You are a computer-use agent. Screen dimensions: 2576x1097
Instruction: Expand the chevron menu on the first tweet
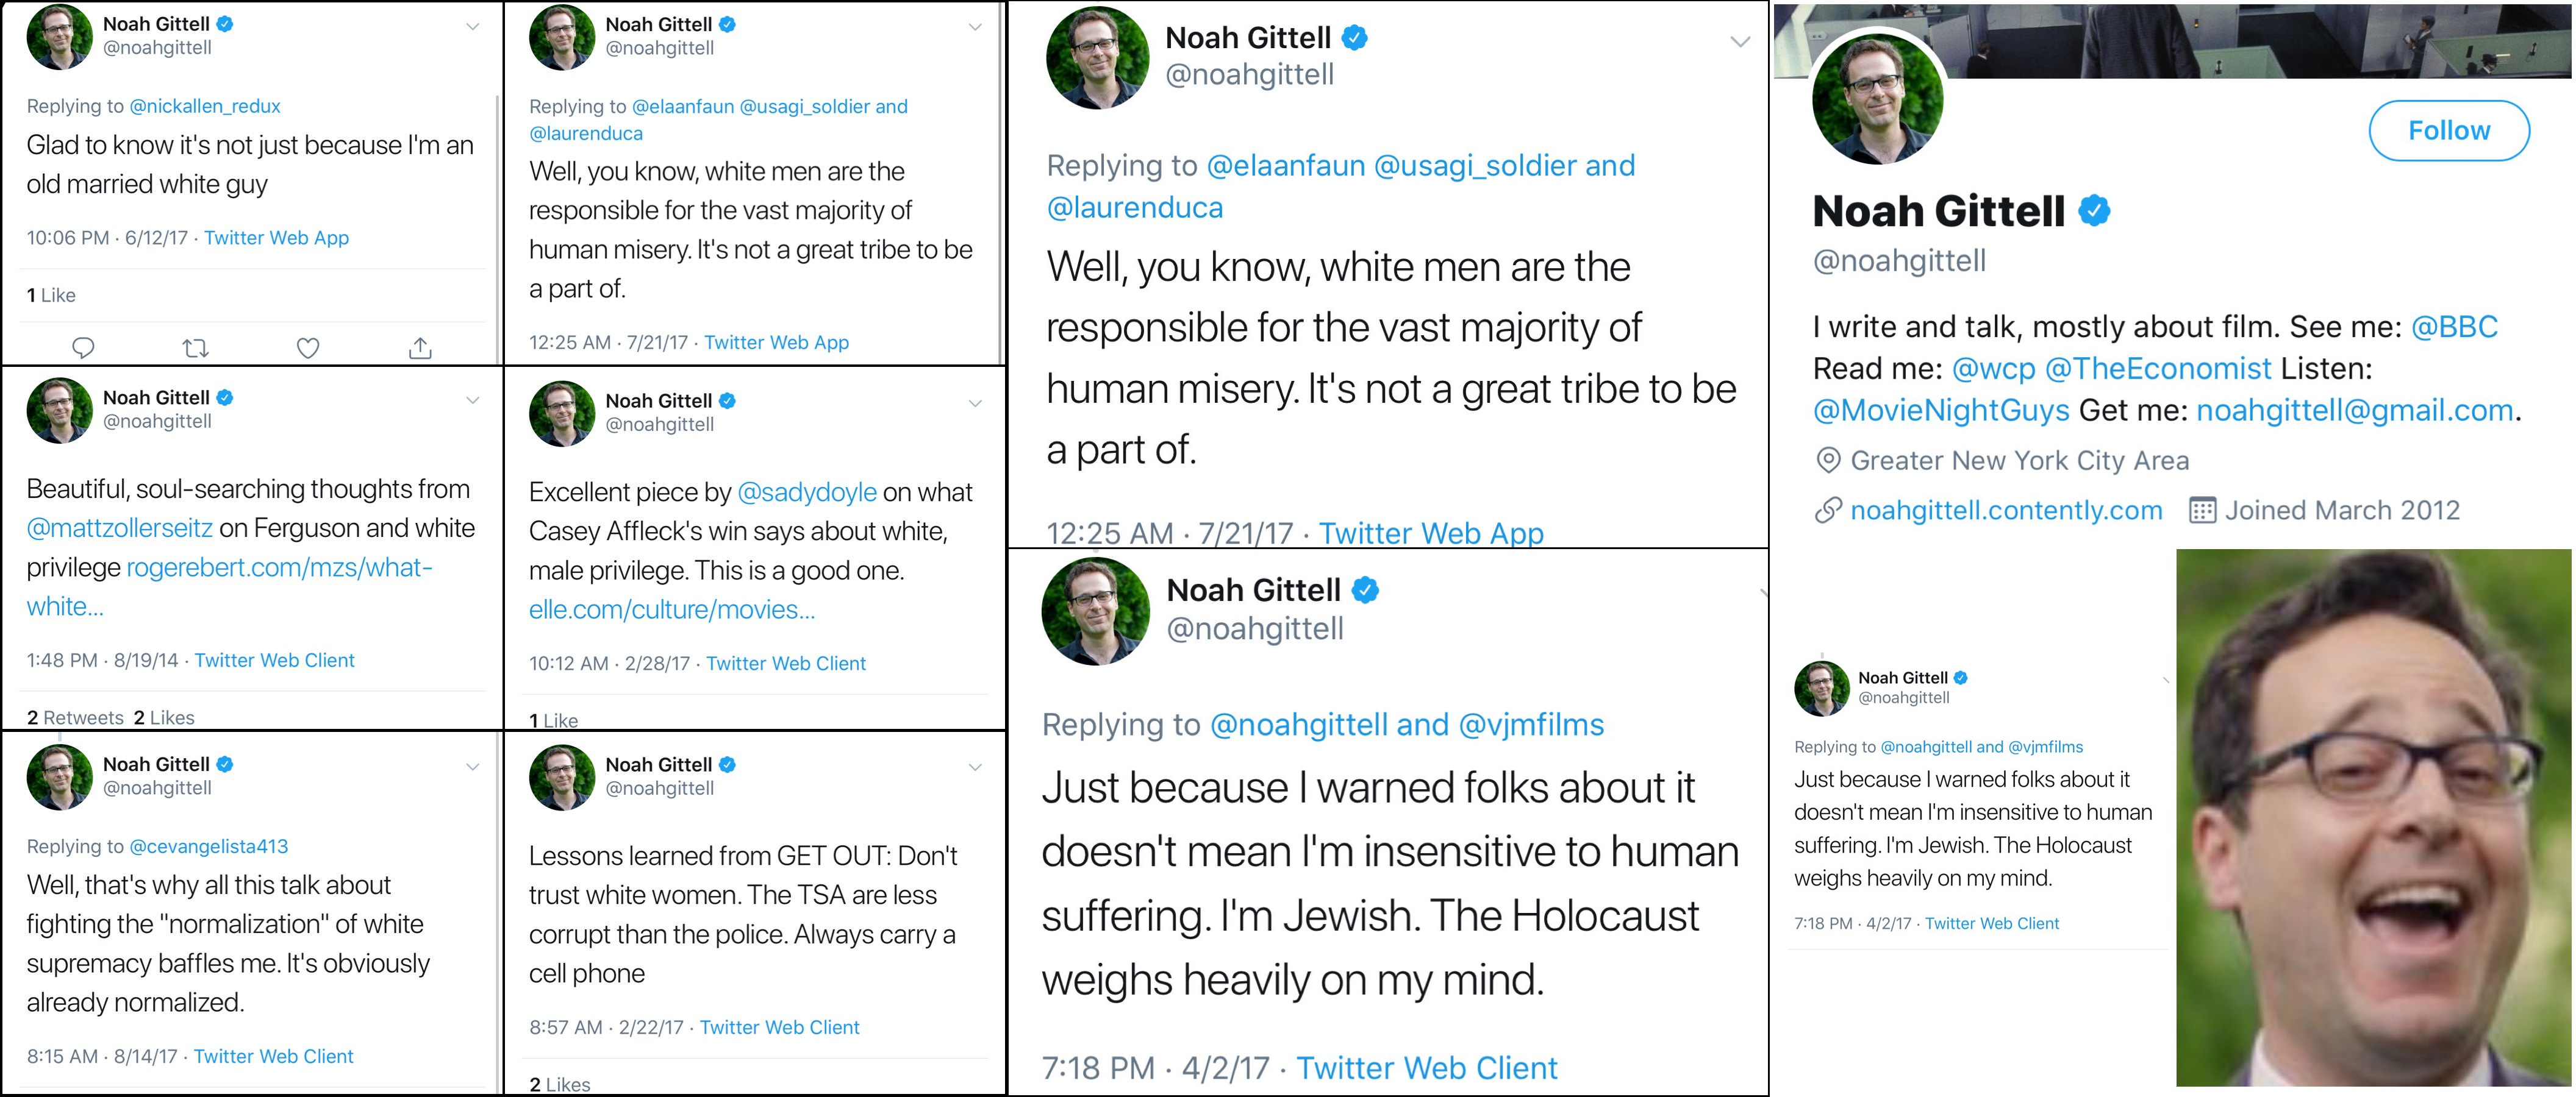pyautogui.click(x=473, y=27)
